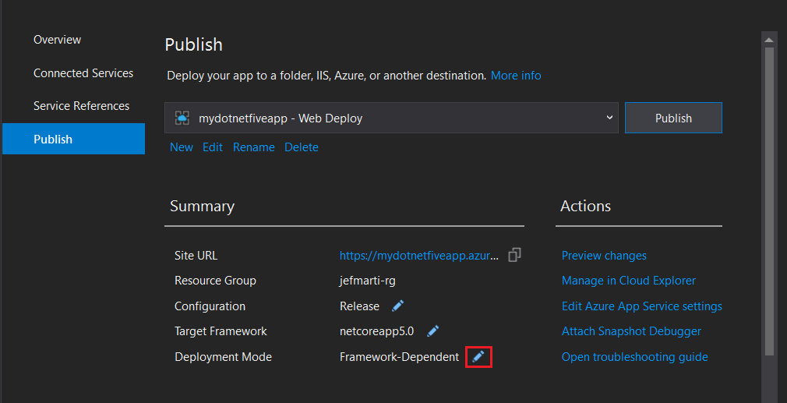The image size is (787, 403).
Task: Open Edit Azure App Service settings
Action: [641, 306]
